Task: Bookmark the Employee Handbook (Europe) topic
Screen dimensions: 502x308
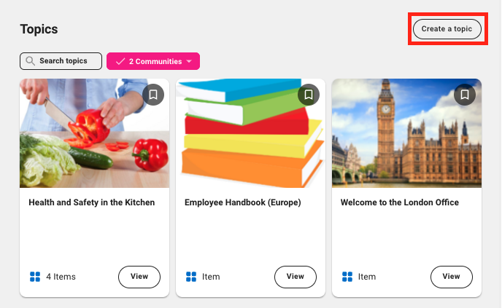Action: (309, 95)
